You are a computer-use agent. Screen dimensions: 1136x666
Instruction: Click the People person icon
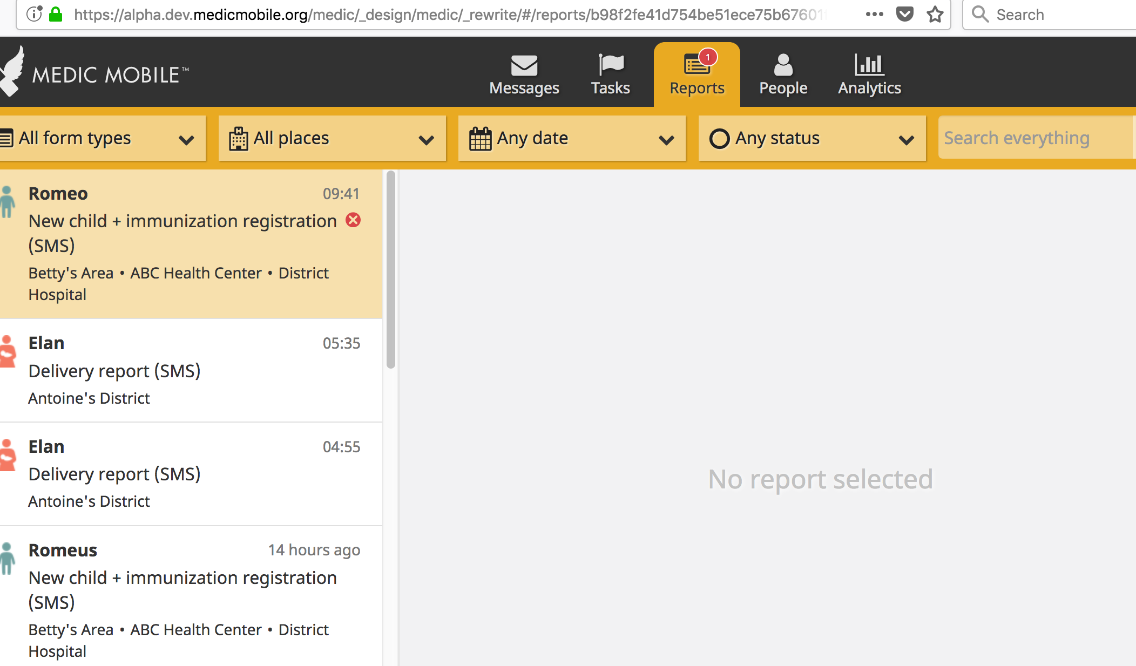[783, 65]
